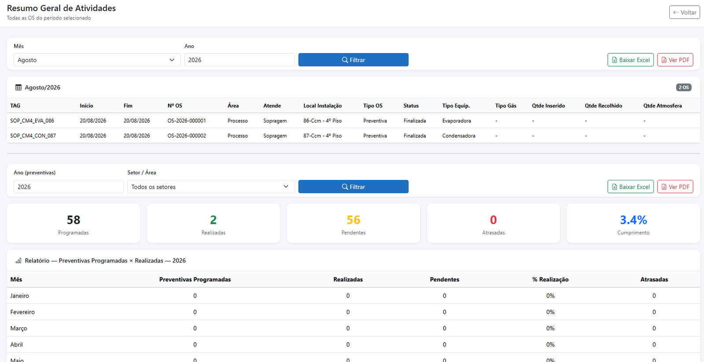The width and height of the screenshot is (704, 362).
Task: Click the Qtde Atmosfera column header
Action: coord(663,106)
